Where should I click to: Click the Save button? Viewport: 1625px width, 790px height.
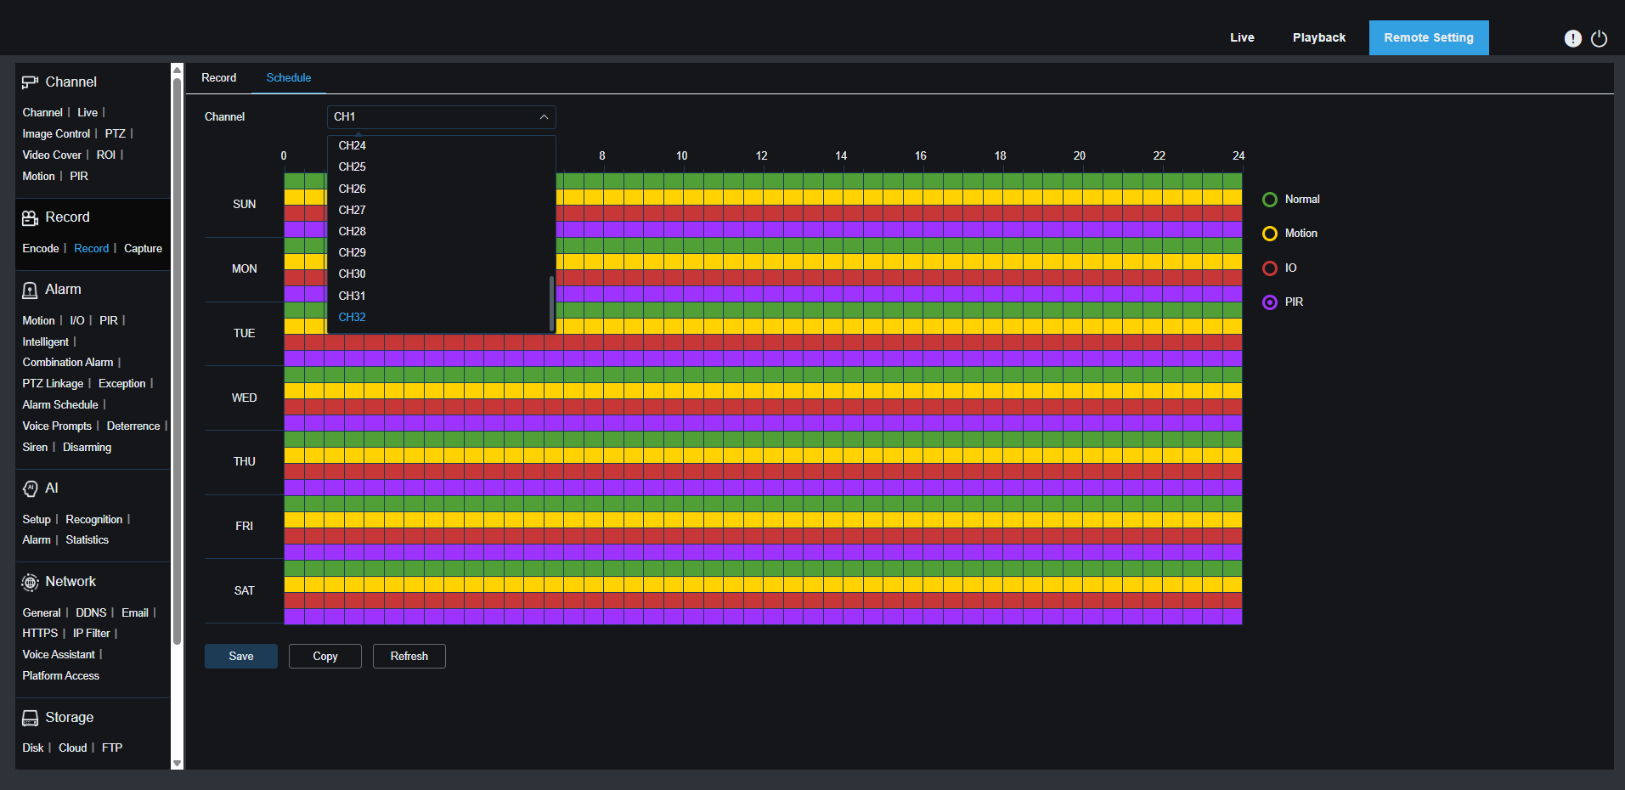(x=240, y=656)
